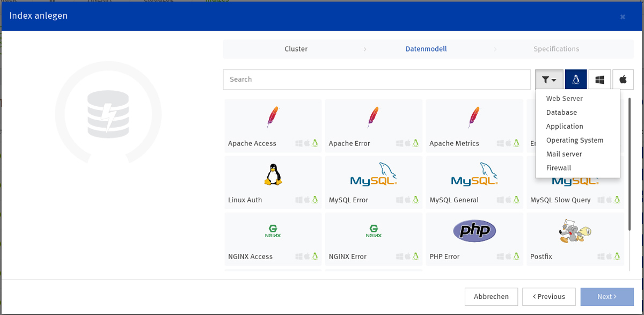Click the Abbrechen button
Viewport: 644px width, 315px height.
pos(491,297)
